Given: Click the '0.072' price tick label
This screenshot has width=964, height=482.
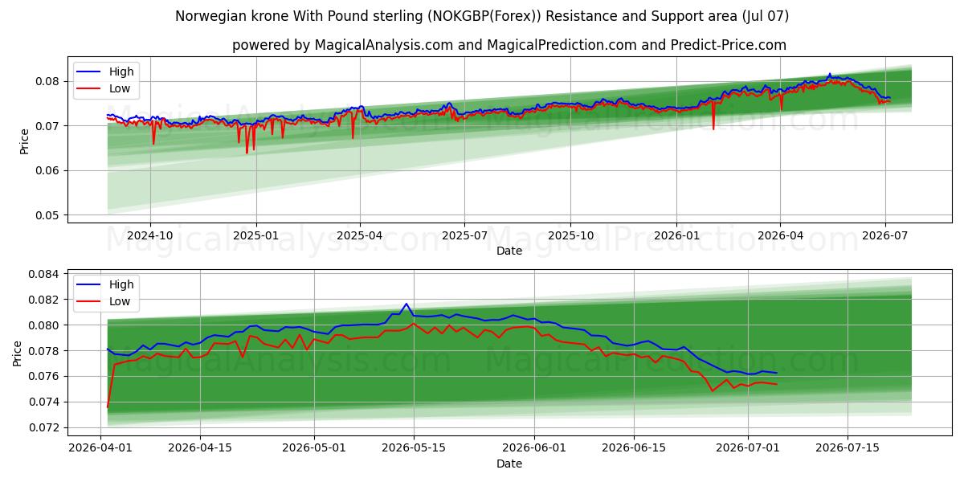Looking at the screenshot, I should tap(46, 427).
